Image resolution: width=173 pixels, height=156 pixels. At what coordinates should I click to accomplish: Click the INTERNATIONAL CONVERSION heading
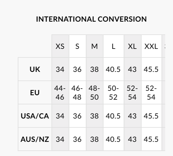click(92, 19)
